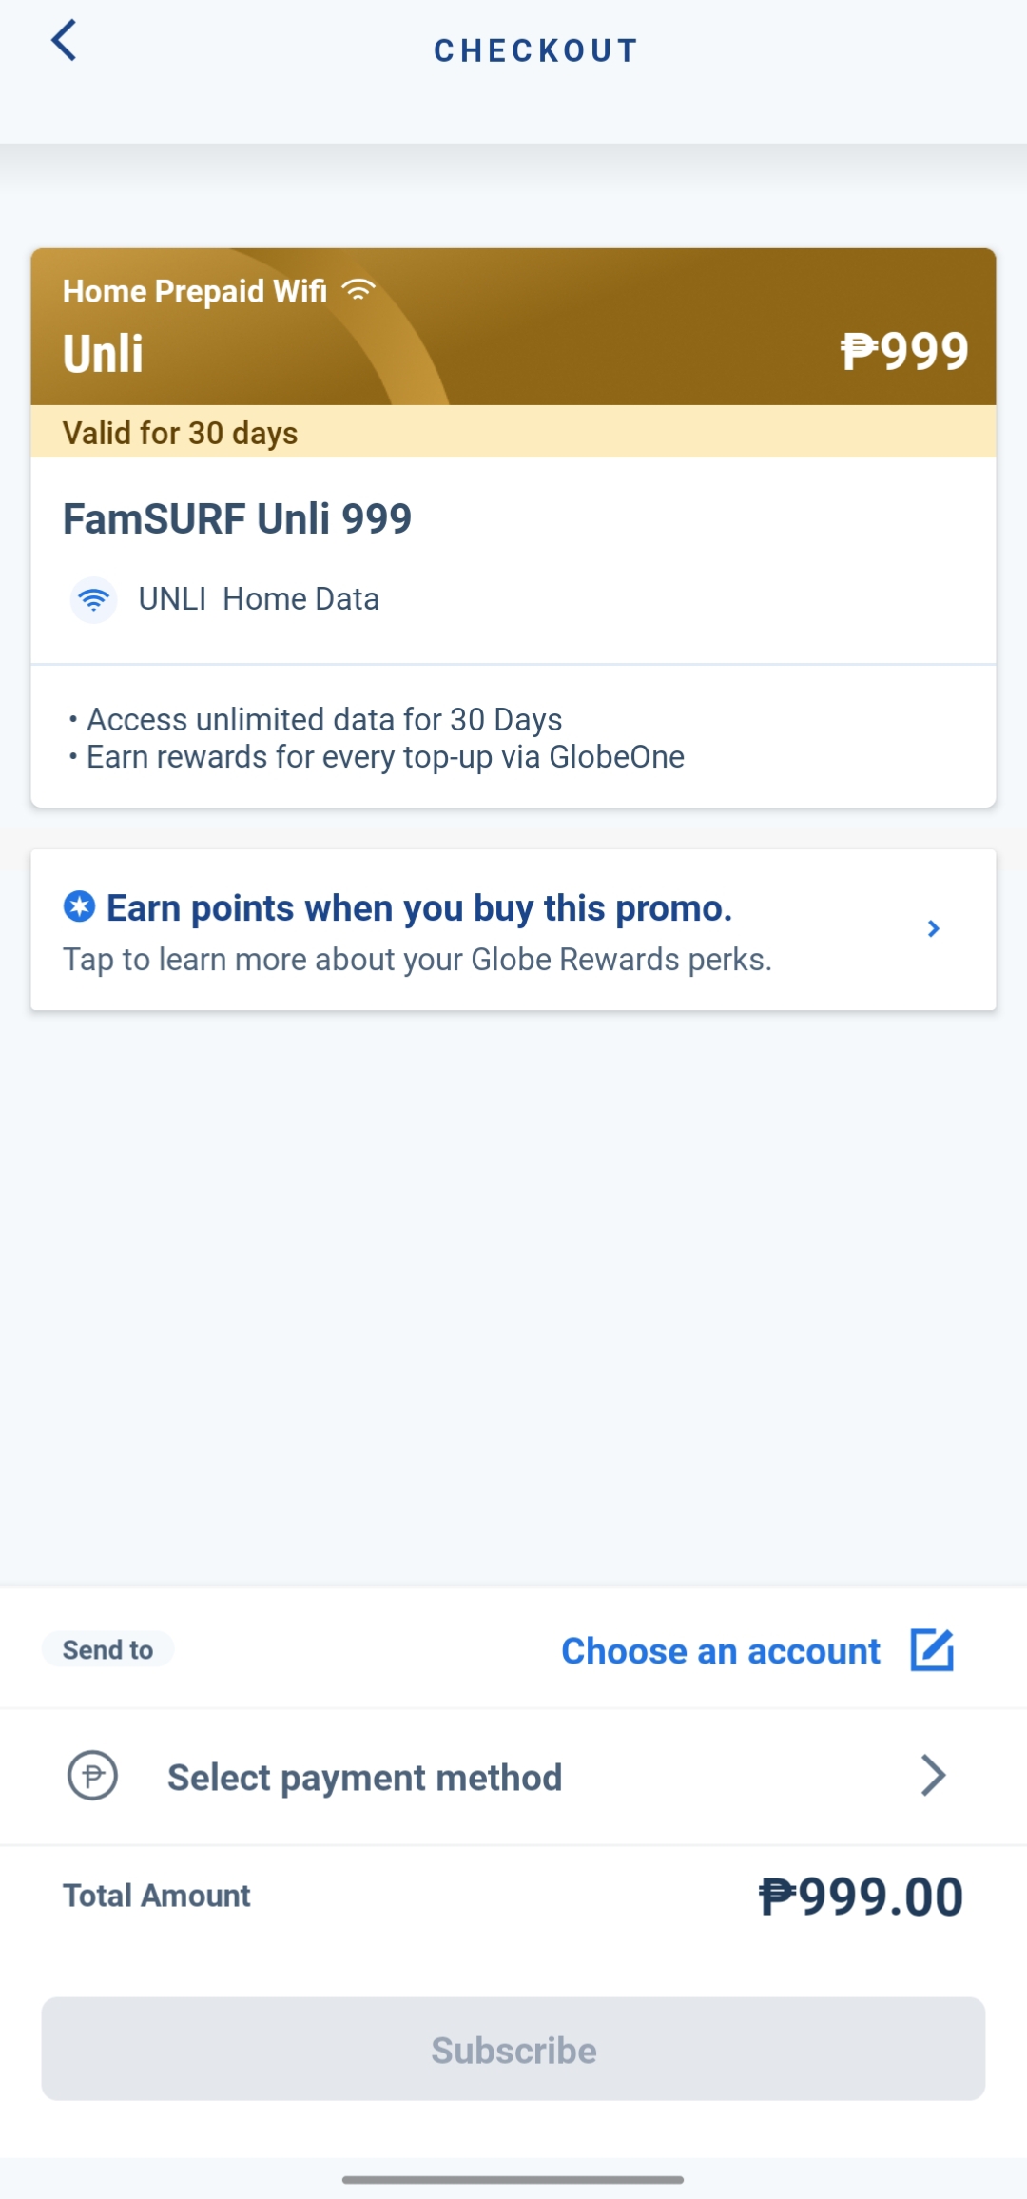The width and height of the screenshot is (1027, 2199).
Task: Tap the peso payment method icon
Action: click(x=92, y=1776)
